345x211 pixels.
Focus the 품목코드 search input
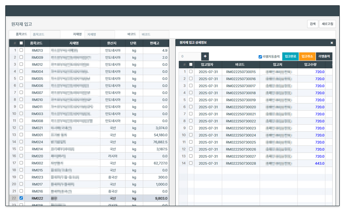click(45, 34)
